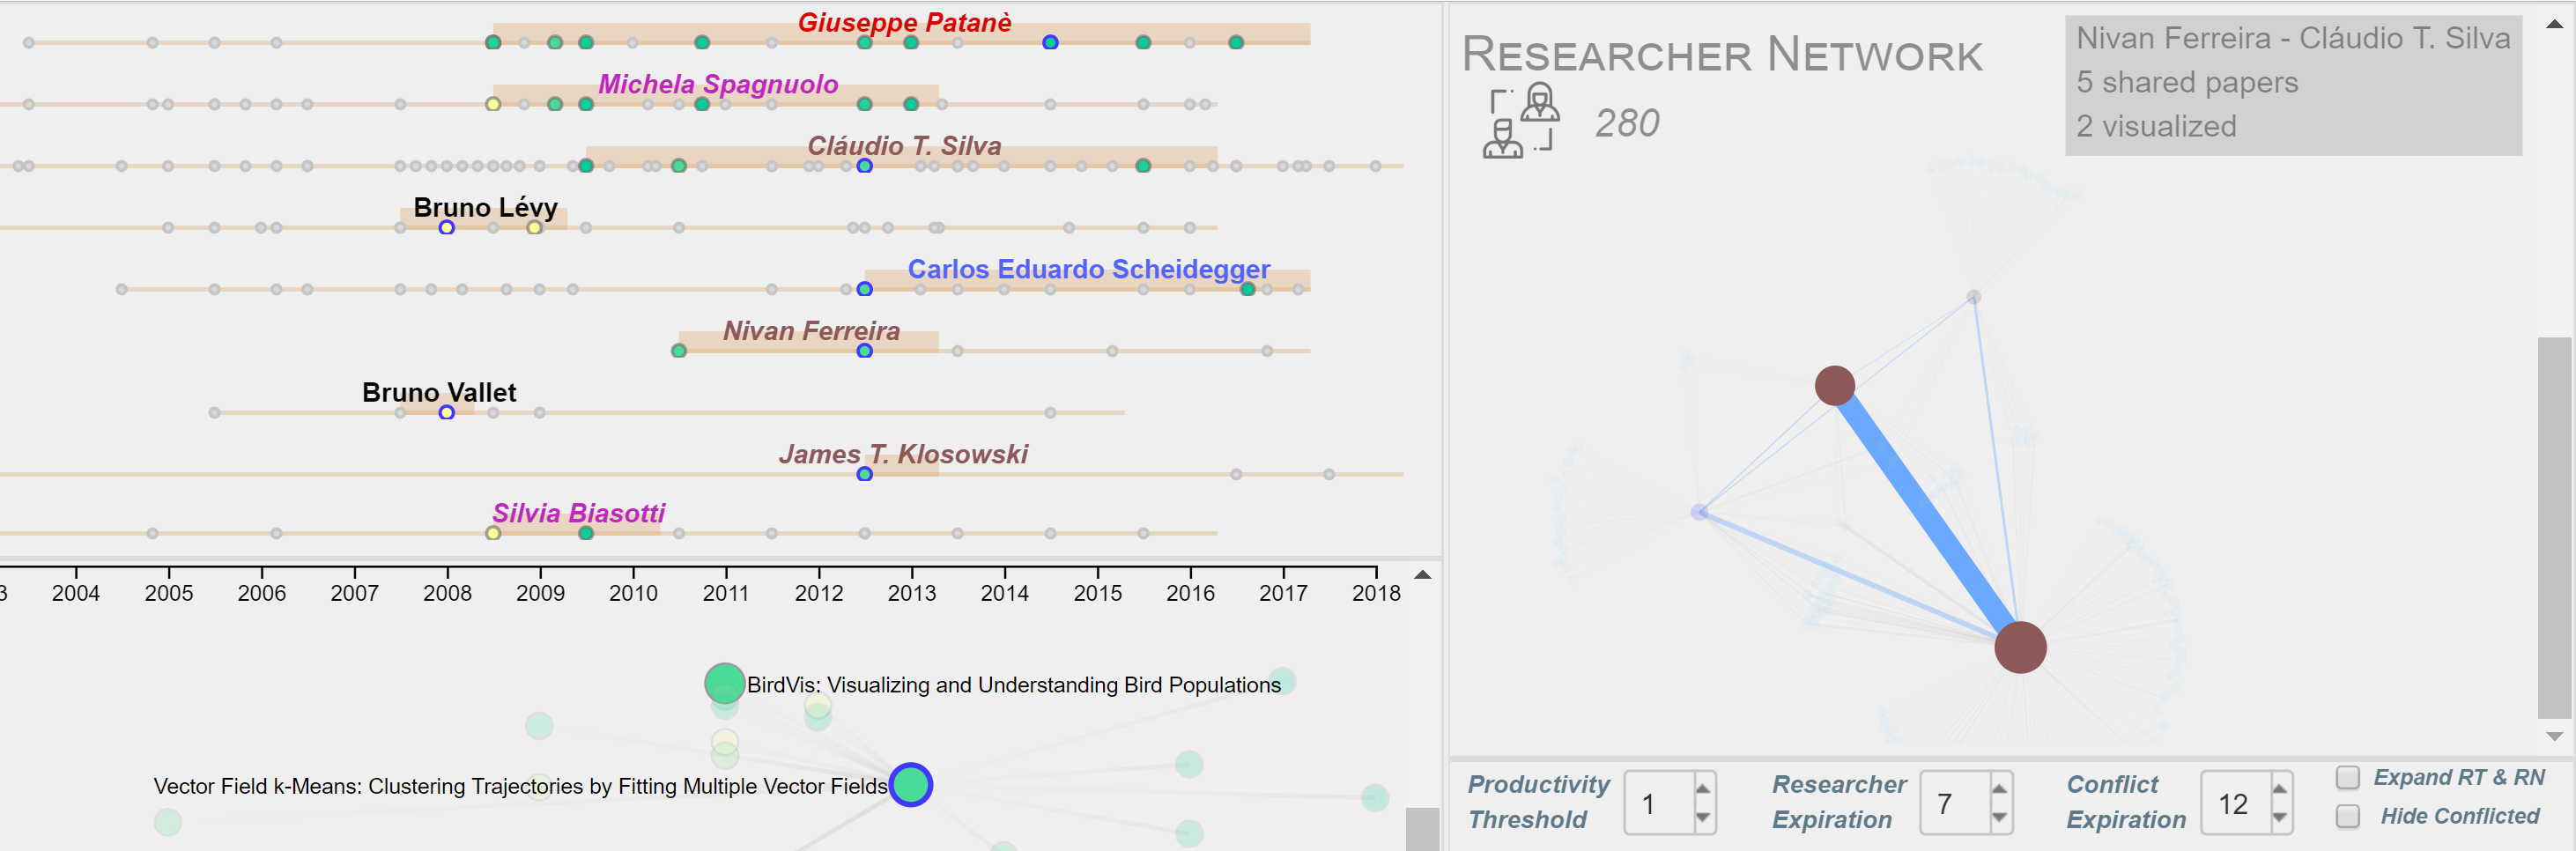Screen dimensions: 2576x851
Task: Click the researcher network people icon
Action: click(1521, 121)
